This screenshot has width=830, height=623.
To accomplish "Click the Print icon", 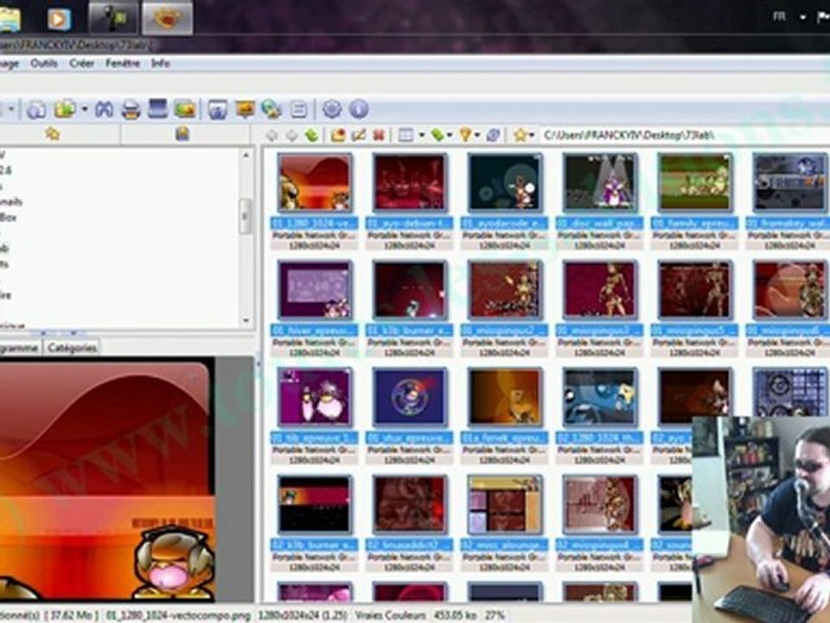I will (131, 110).
